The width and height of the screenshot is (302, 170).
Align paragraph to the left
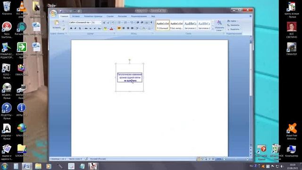(x=119, y=28)
